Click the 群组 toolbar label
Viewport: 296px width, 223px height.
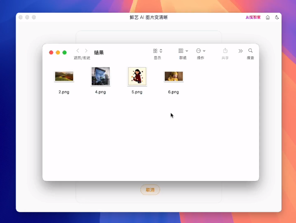(x=183, y=58)
